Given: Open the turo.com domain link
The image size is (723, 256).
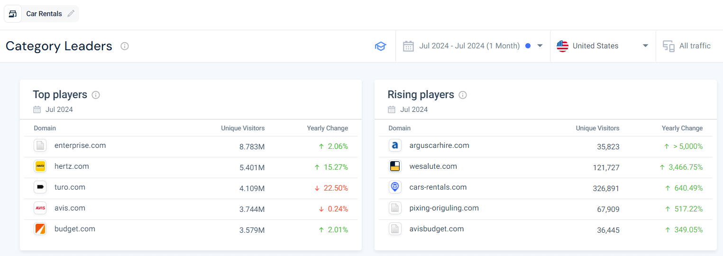Looking at the screenshot, I should (x=70, y=187).
